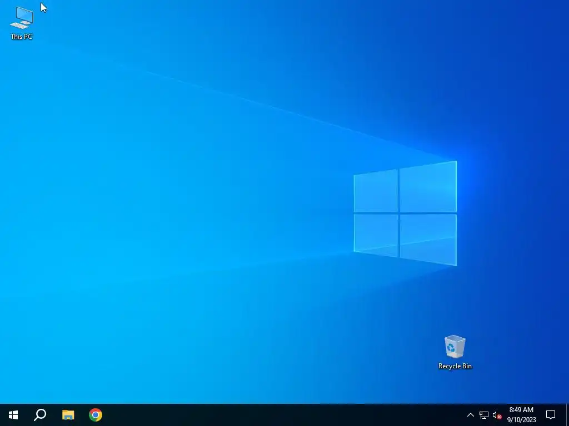Open the Action Center notifications icon
The image size is (569, 426).
coord(551,415)
